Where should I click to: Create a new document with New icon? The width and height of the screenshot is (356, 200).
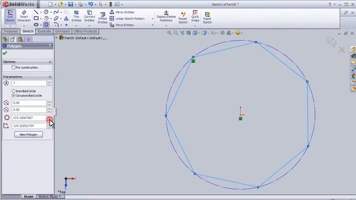coord(51,4)
